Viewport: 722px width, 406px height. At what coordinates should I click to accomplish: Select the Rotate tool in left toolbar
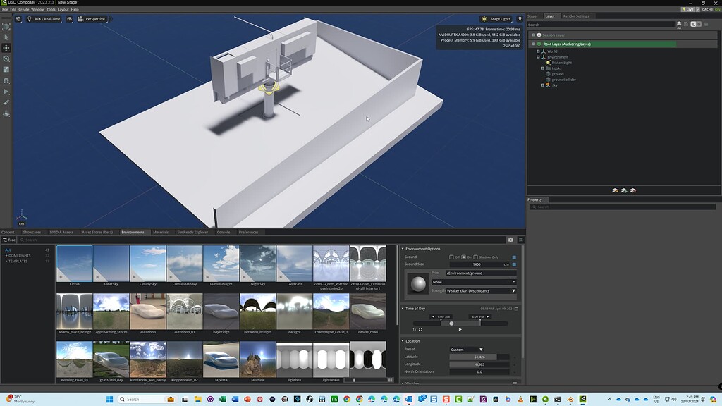coord(6,59)
